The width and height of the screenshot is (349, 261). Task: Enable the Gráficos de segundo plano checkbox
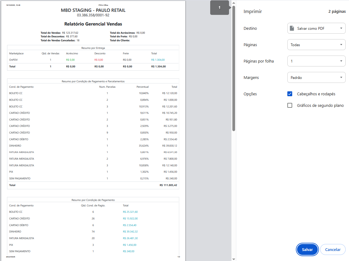pyautogui.click(x=290, y=105)
